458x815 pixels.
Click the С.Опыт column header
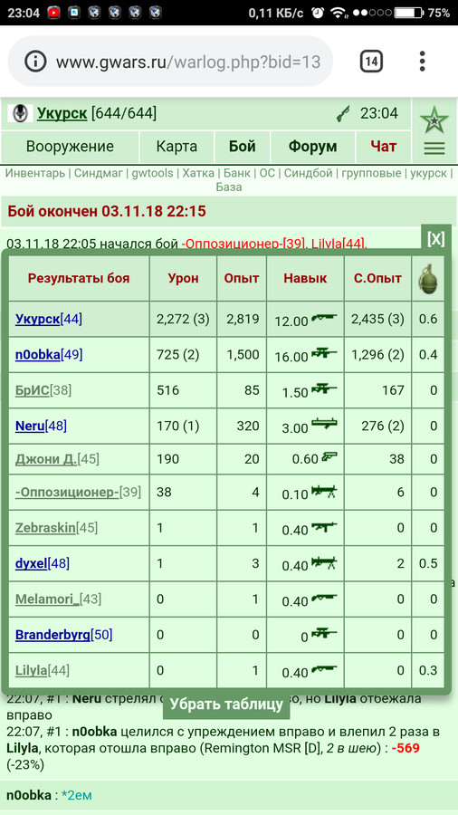(378, 279)
